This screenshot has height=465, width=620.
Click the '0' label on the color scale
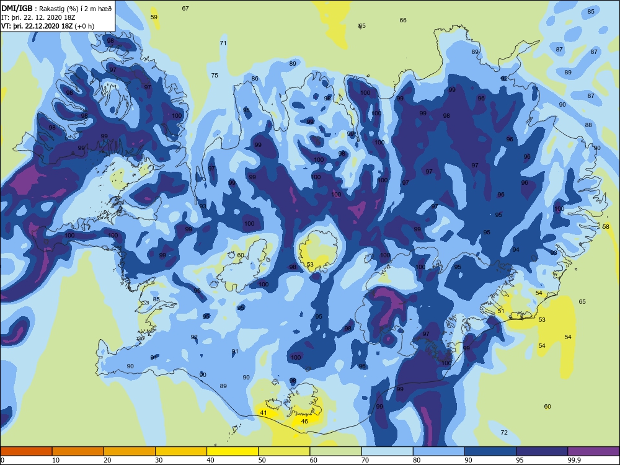(x=2, y=460)
